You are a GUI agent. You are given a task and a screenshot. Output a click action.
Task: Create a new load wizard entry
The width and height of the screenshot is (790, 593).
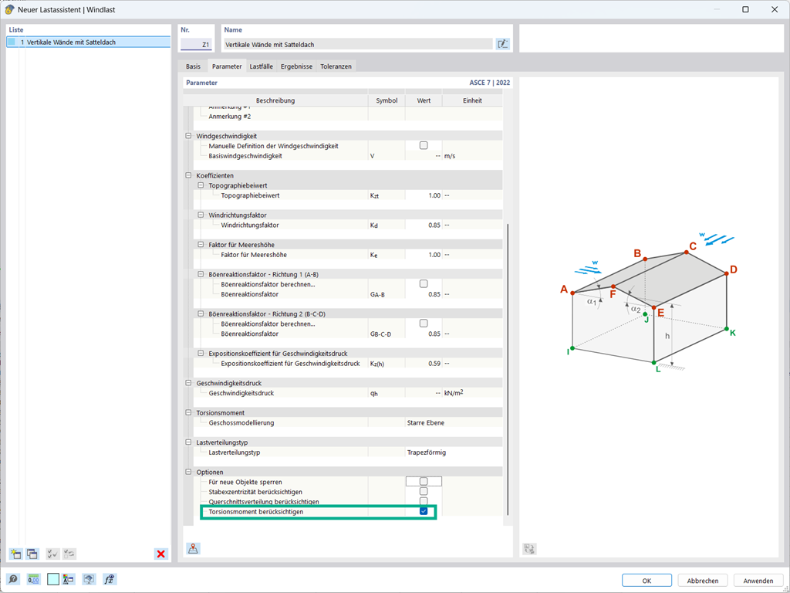(x=15, y=554)
